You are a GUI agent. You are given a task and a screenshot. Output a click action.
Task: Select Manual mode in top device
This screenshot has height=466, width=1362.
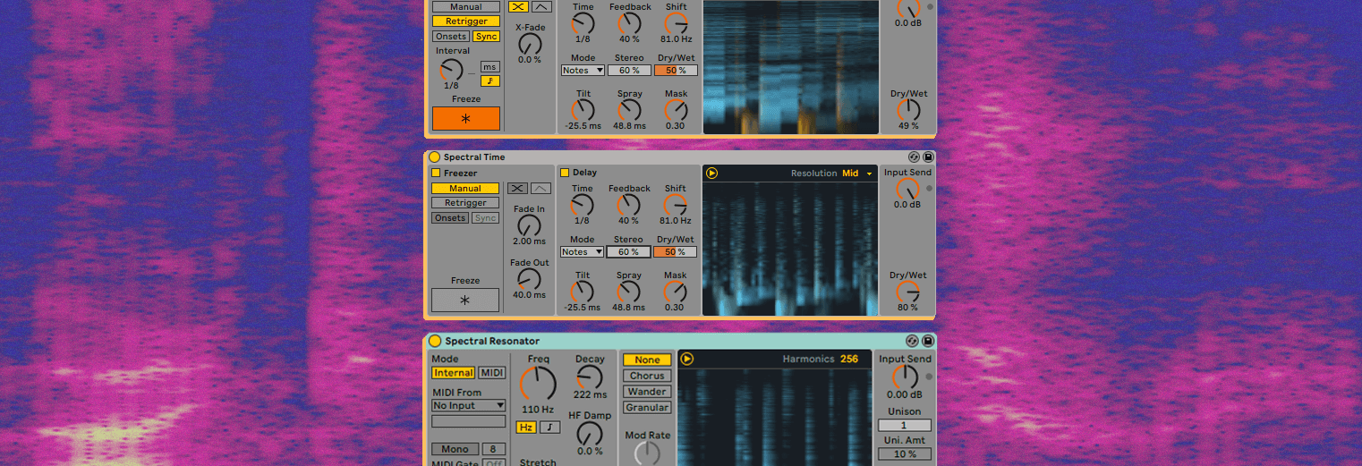click(465, 7)
